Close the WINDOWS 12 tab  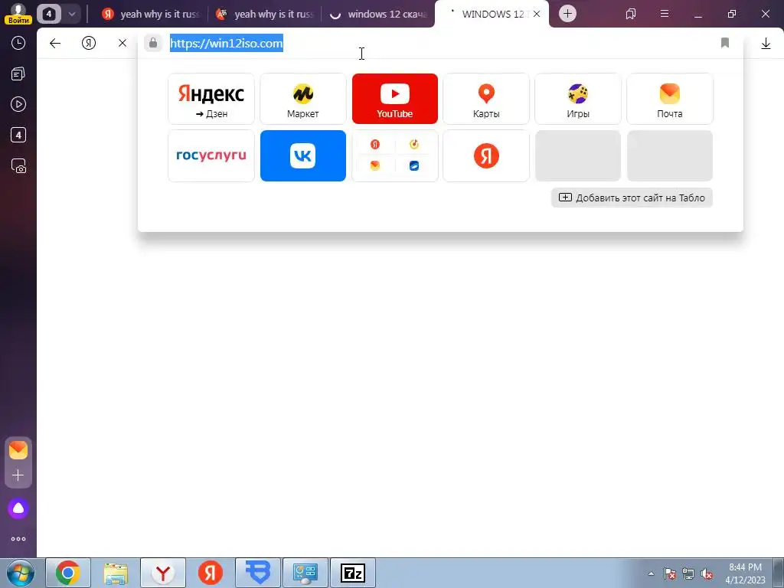point(537,14)
